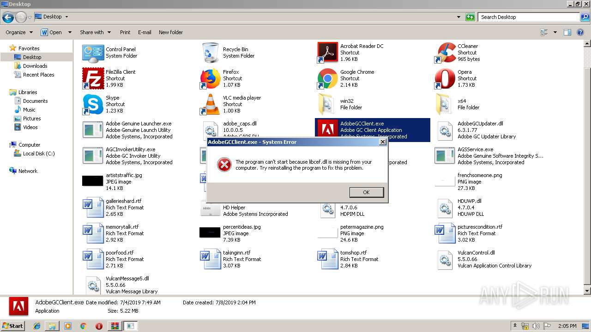Close the AdobeGCClient.exe System Error dialog

tap(382, 142)
